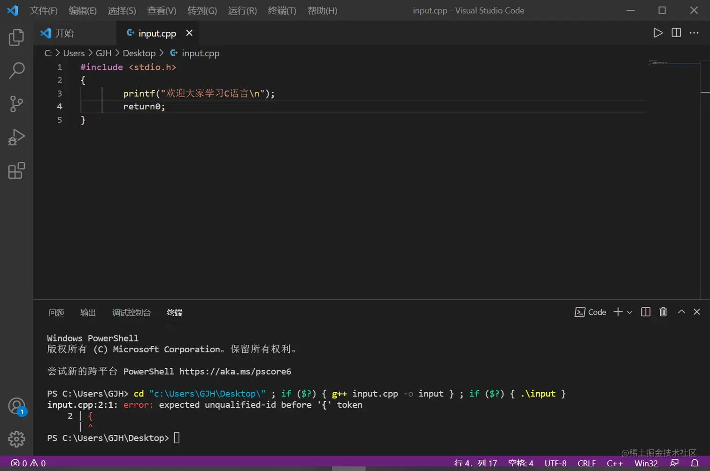Image resolution: width=710 pixels, height=471 pixels.
Task: Change line endings via CRLF status item
Action: tap(587, 463)
